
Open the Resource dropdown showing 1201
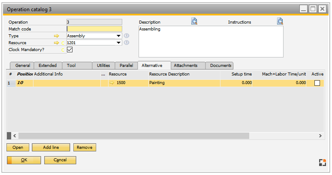pos(119,43)
